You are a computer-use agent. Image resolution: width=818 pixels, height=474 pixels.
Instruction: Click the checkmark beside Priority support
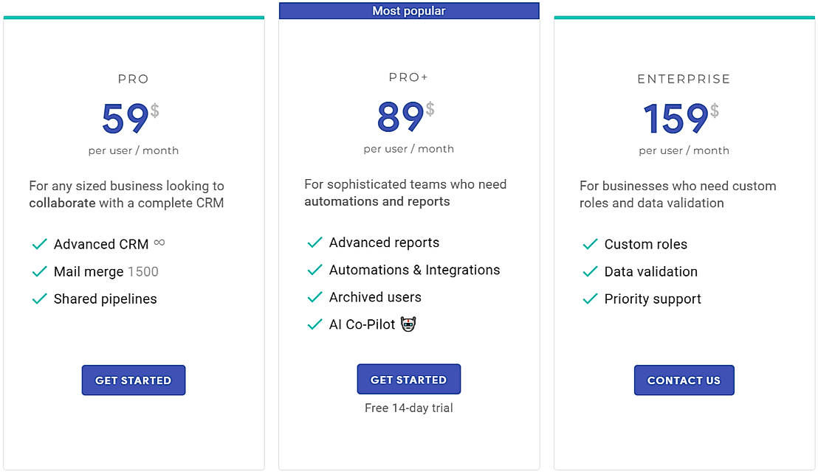(x=590, y=299)
